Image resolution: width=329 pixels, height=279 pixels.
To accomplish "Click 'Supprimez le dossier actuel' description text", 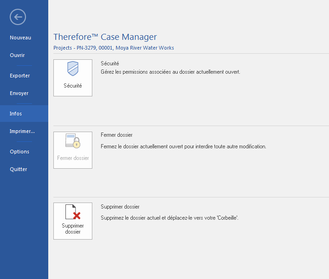I will [169, 218].
